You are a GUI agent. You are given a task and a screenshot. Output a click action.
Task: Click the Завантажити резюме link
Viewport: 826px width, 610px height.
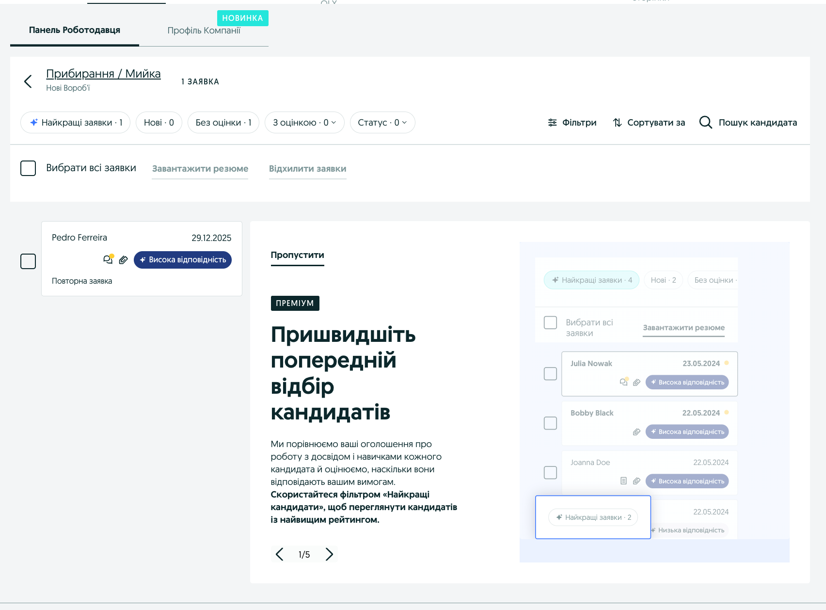(x=200, y=169)
